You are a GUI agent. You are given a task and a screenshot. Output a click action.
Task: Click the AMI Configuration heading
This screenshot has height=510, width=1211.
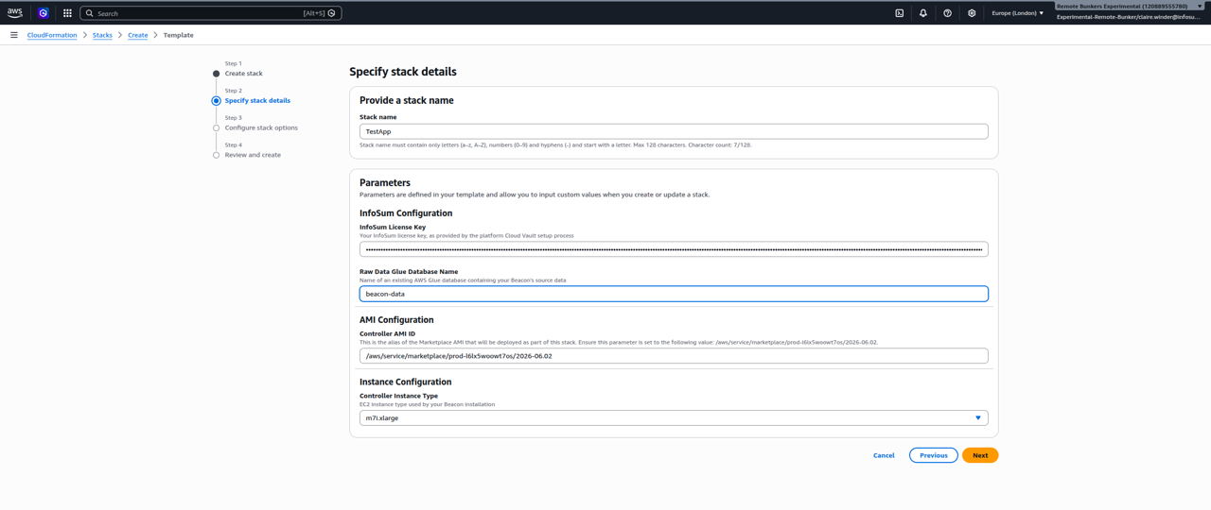tap(396, 320)
